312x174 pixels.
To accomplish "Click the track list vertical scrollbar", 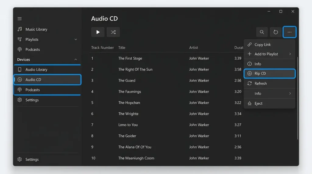I will 298,98.
